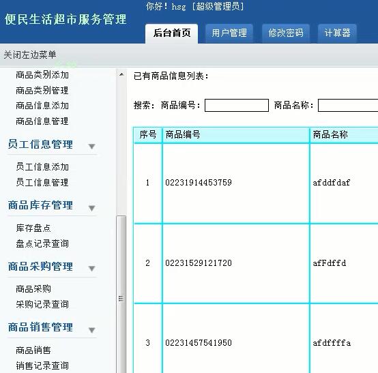The height and width of the screenshot is (373, 378).
Task: Open 商品信息管理 in the left menu
Action: (42, 121)
